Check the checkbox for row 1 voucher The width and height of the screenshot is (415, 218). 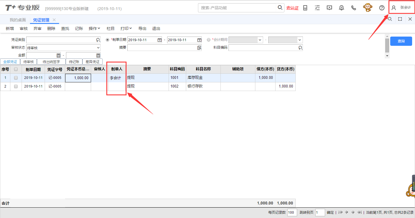tap(16, 78)
